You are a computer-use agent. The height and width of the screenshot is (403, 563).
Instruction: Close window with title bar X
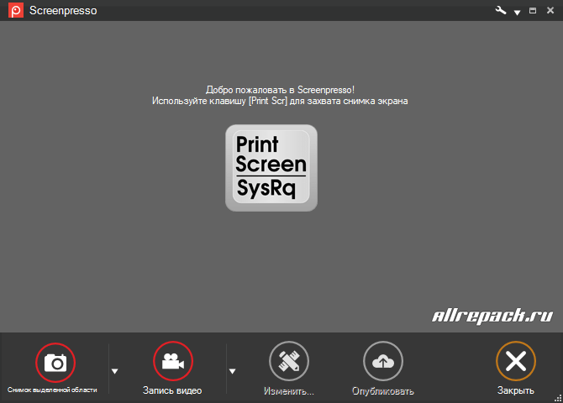click(550, 10)
